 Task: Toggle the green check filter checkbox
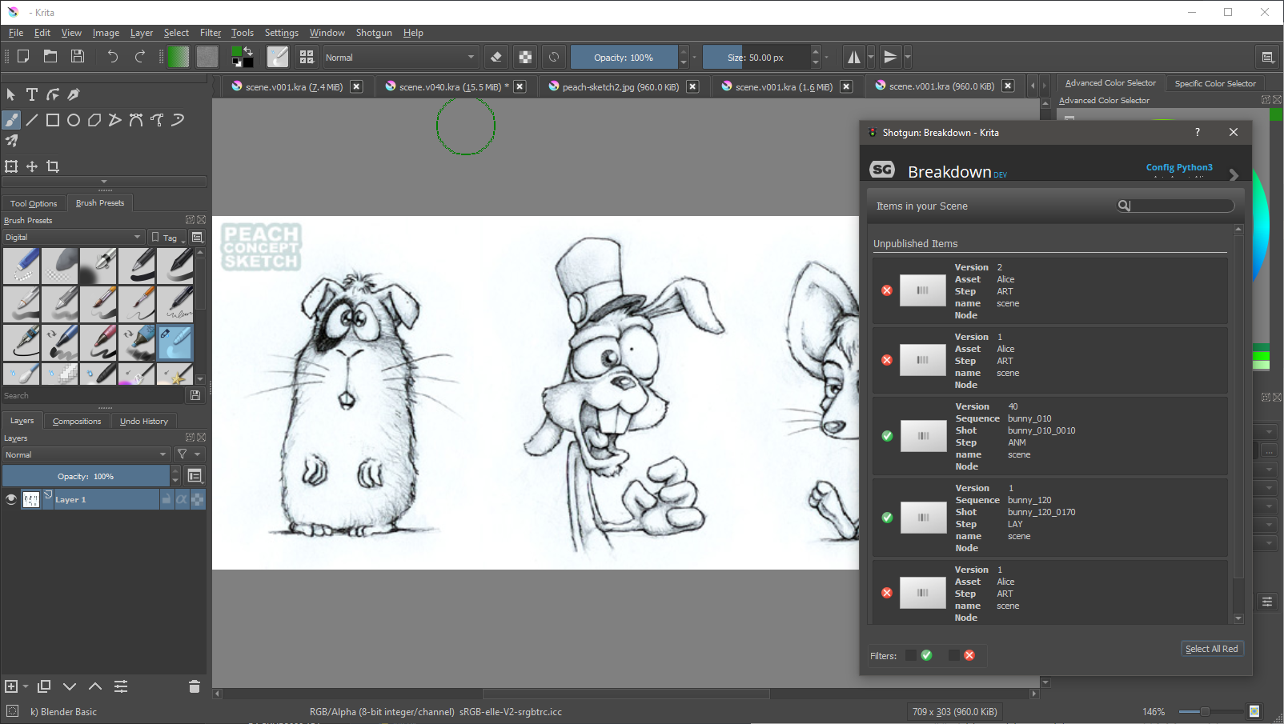pos(911,655)
